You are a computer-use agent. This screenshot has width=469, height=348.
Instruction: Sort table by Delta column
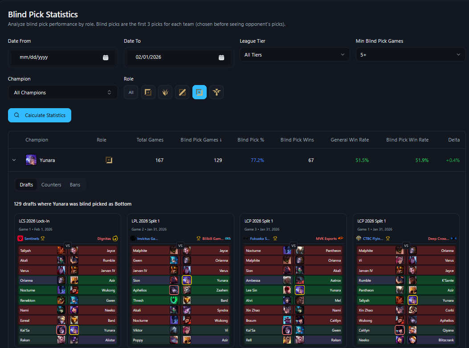pos(454,140)
